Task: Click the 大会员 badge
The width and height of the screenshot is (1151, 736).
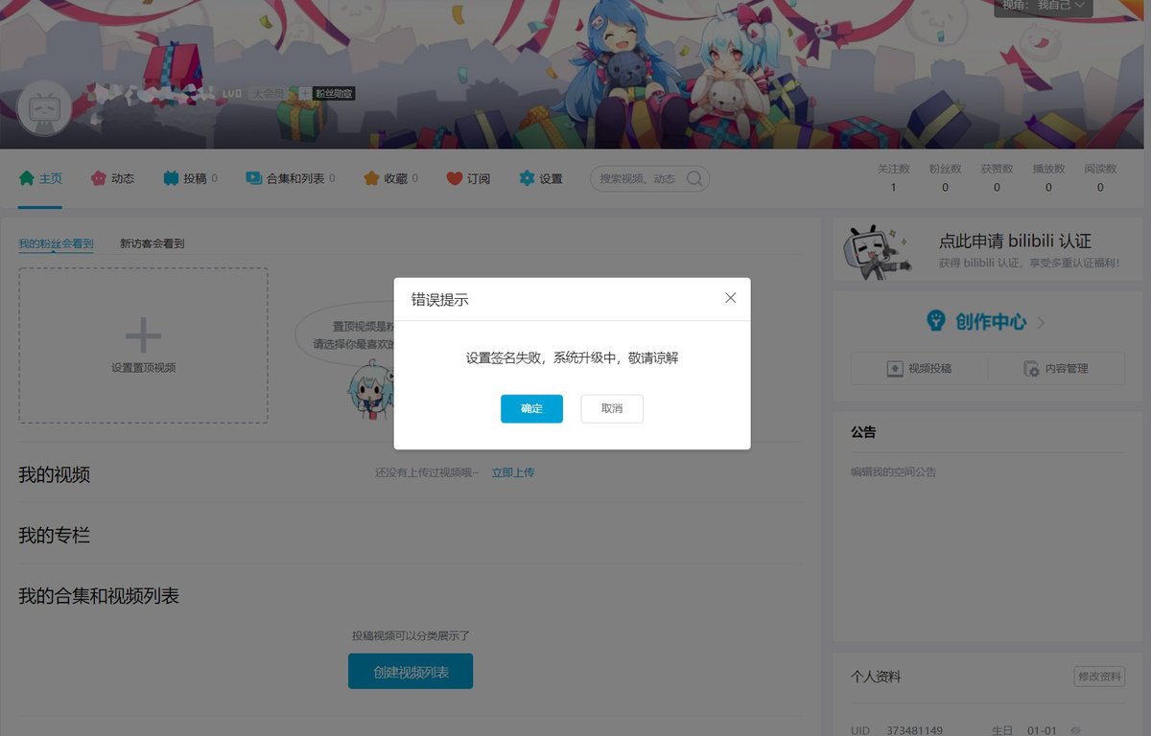Action: click(268, 94)
